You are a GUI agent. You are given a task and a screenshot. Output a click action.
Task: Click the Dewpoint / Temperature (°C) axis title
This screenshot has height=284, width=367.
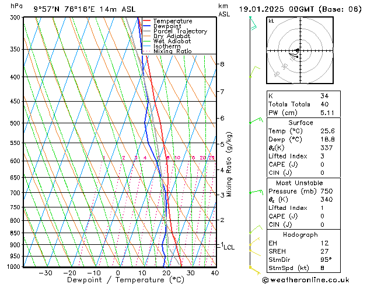tap(125, 280)
